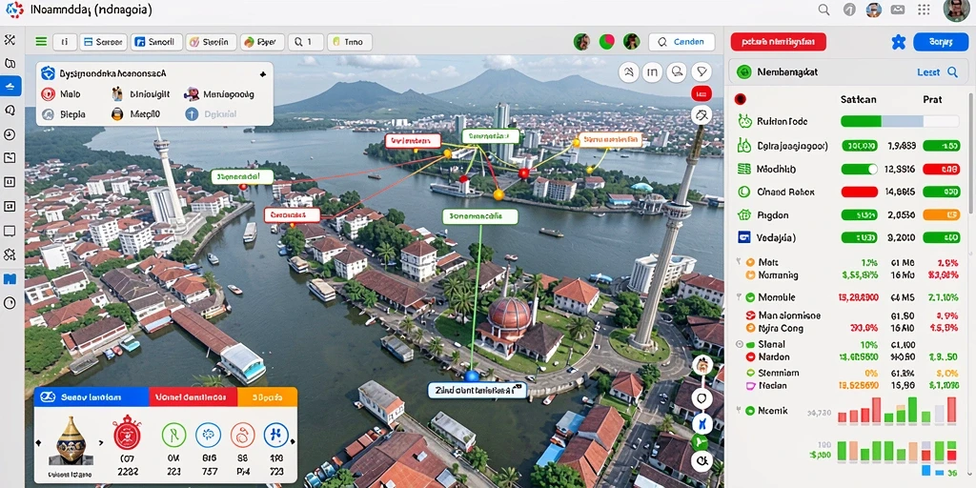Switch to the blue bottom-panel tab

91,396
